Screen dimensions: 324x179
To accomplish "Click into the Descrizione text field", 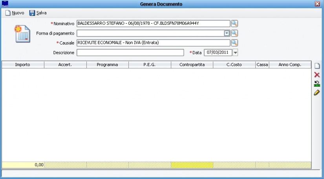I will [130, 53].
